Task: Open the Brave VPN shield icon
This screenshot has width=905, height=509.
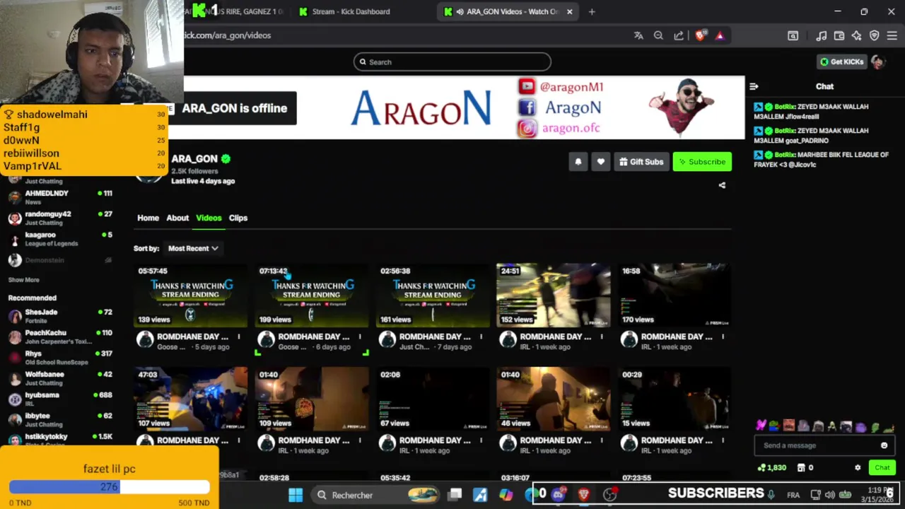Action: coord(875,35)
